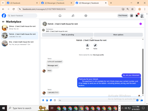Send a voice clip with microphone icon
This screenshot has height=111, width=148.
pos(43,100)
